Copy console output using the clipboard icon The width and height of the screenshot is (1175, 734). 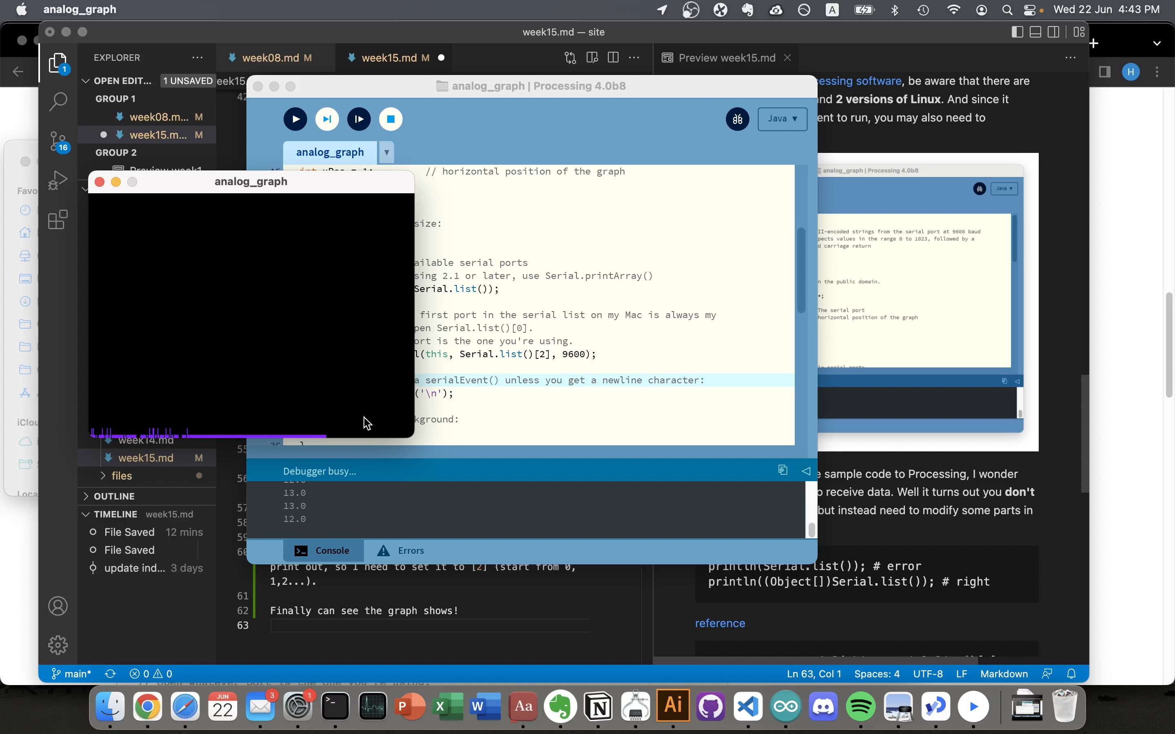point(783,470)
